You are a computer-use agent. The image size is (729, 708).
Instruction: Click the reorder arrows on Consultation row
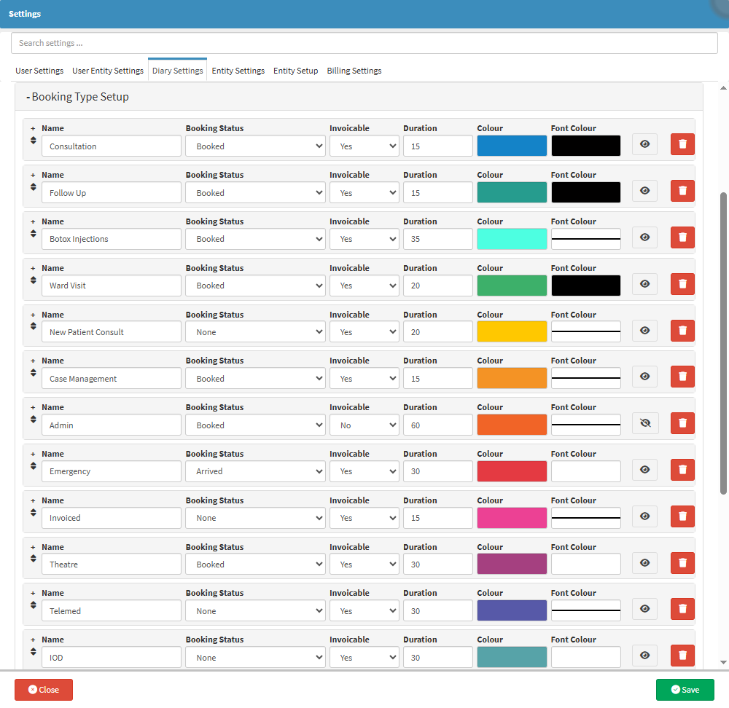(x=33, y=140)
